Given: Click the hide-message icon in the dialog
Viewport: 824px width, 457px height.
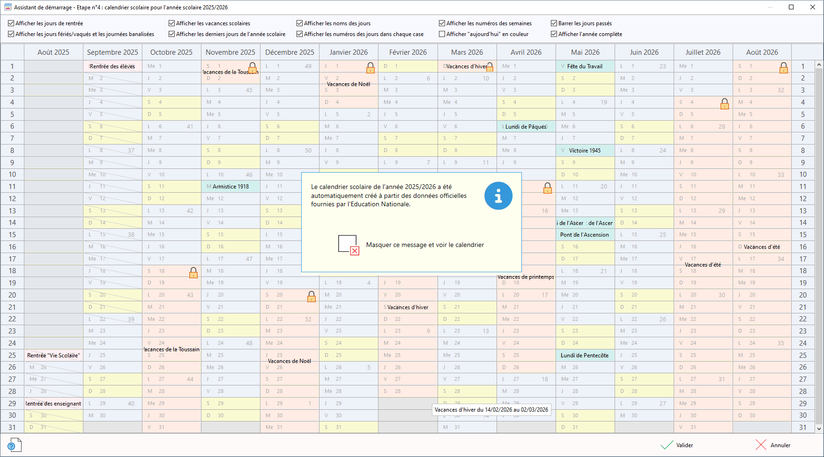Looking at the screenshot, I should click(x=348, y=245).
